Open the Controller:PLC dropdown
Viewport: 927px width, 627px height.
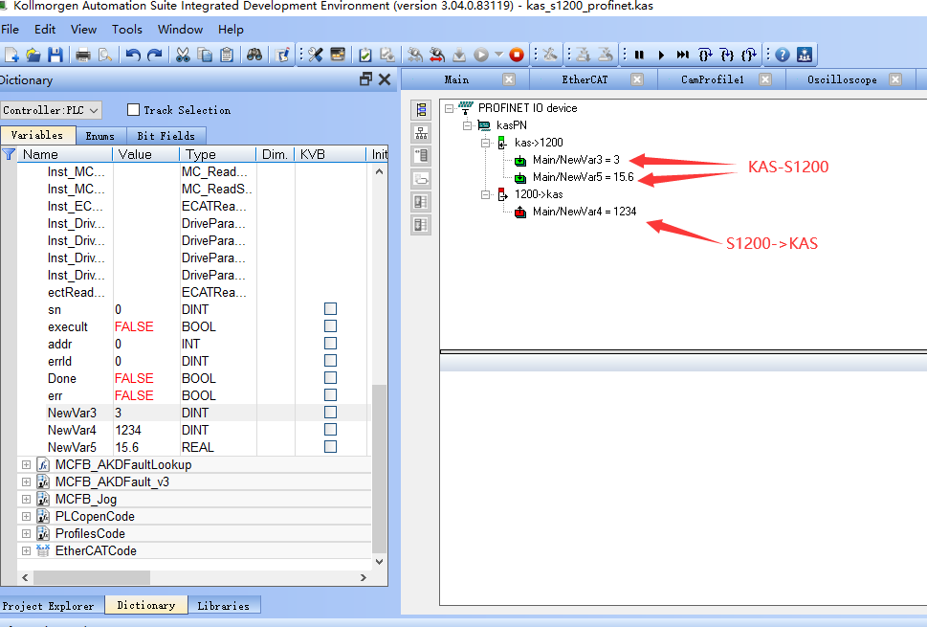click(52, 110)
